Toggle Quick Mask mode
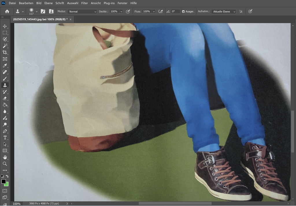 [5, 191]
